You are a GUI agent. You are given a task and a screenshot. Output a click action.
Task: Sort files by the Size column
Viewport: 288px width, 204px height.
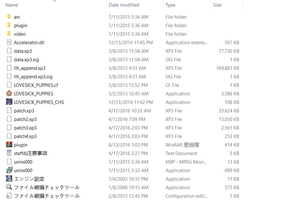[x=217, y=5]
